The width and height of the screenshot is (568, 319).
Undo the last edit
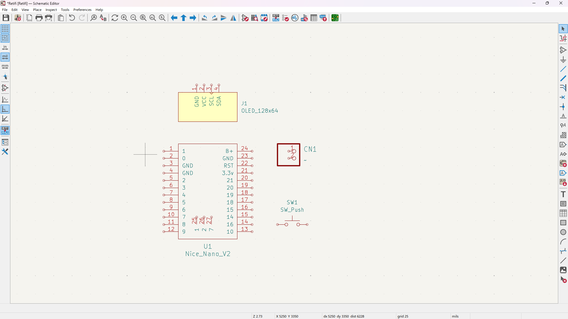tap(71, 18)
